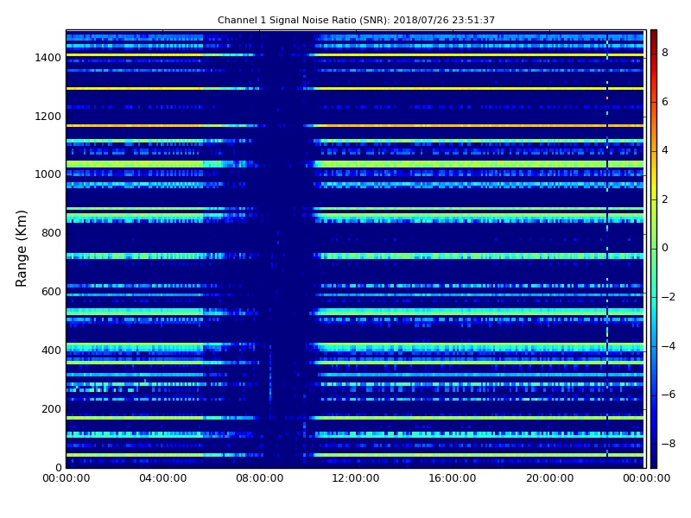The height and width of the screenshot is (518, 691).
Task: Click the y-axis tick label 600
Action: coord(51,292)
